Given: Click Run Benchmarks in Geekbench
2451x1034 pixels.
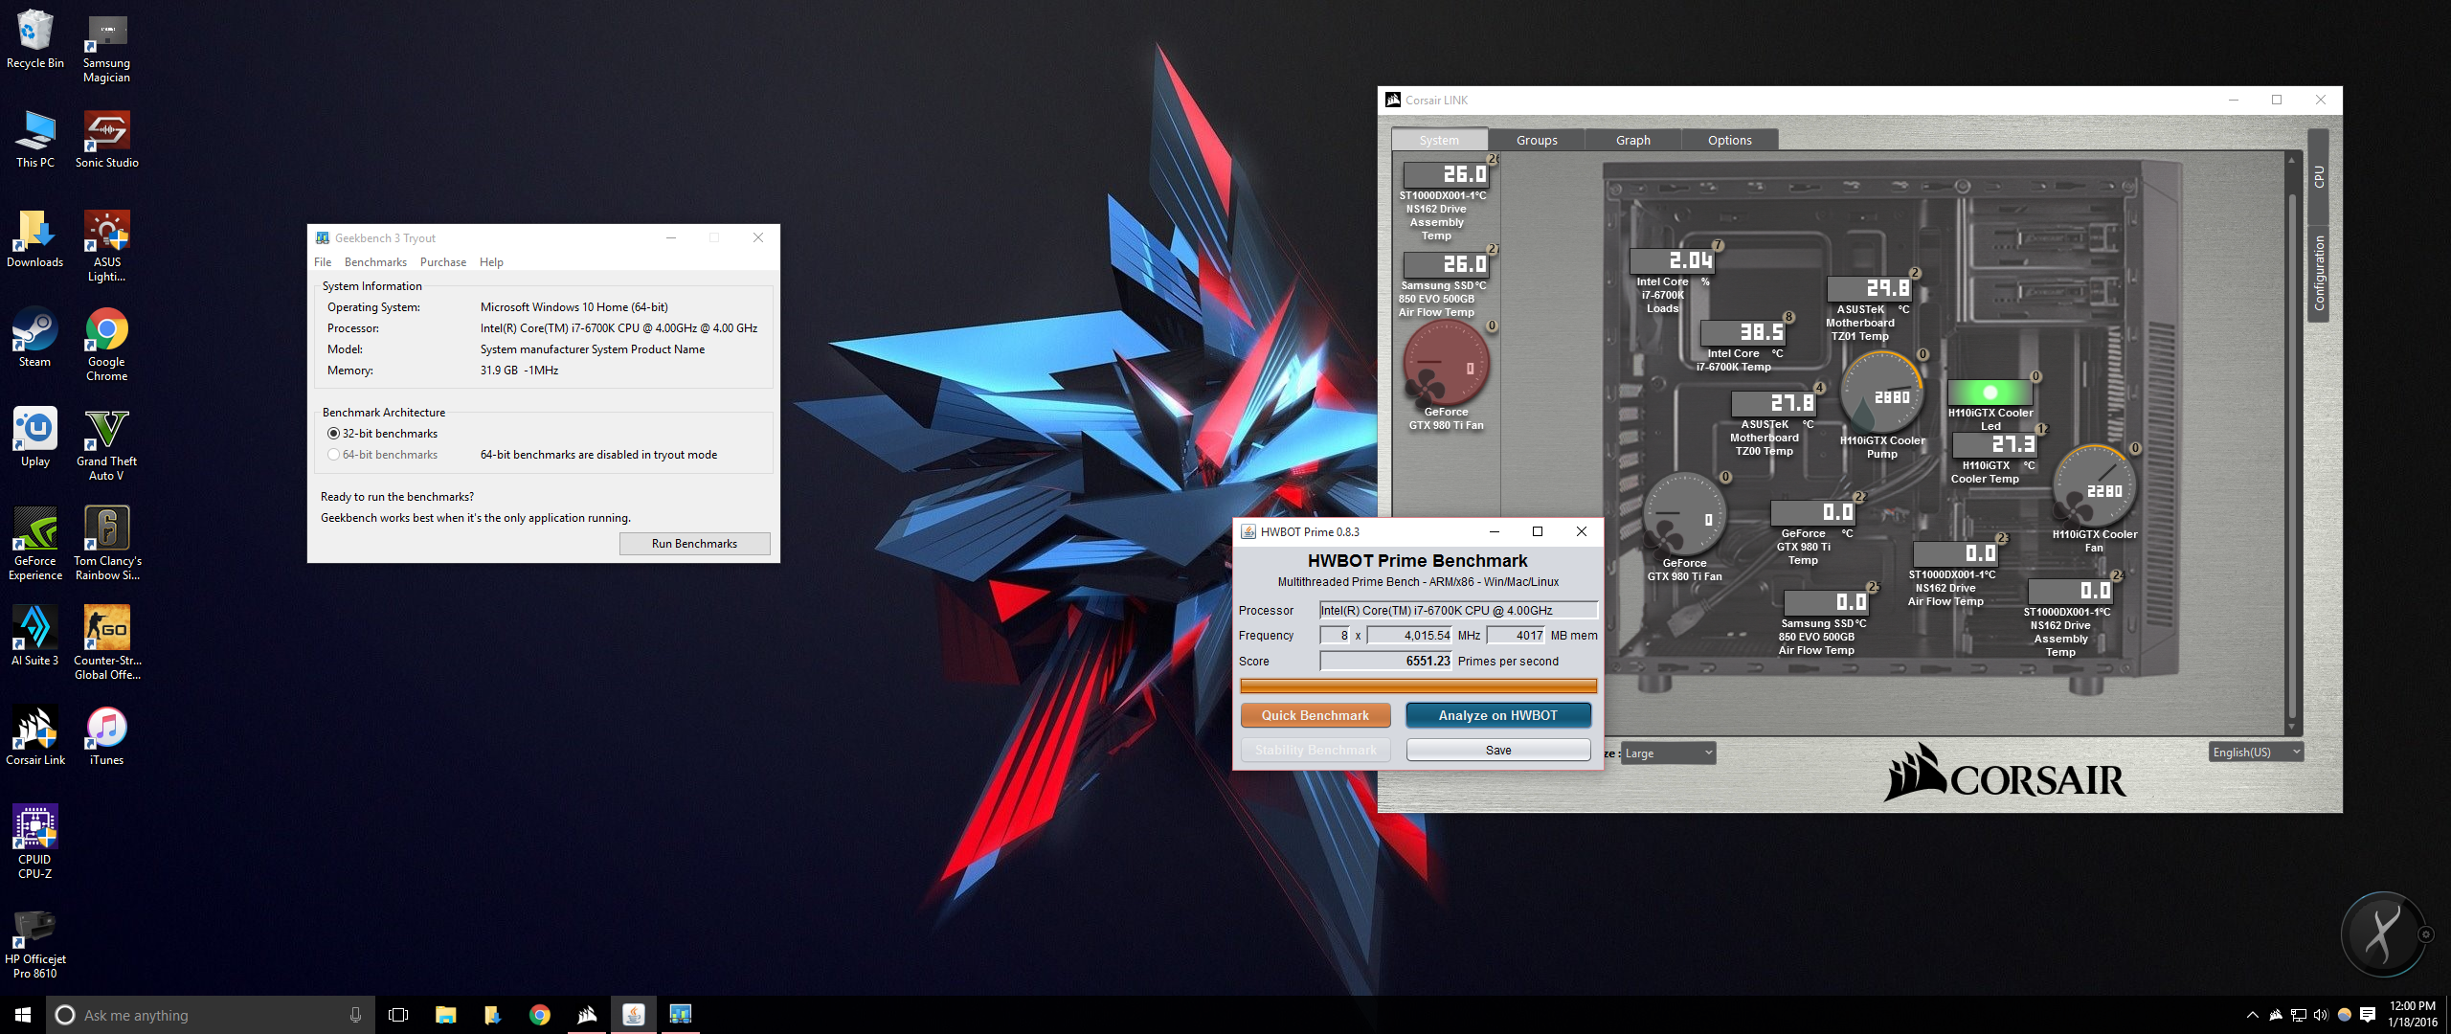Looking at the screenshot, I should (694, 544).
